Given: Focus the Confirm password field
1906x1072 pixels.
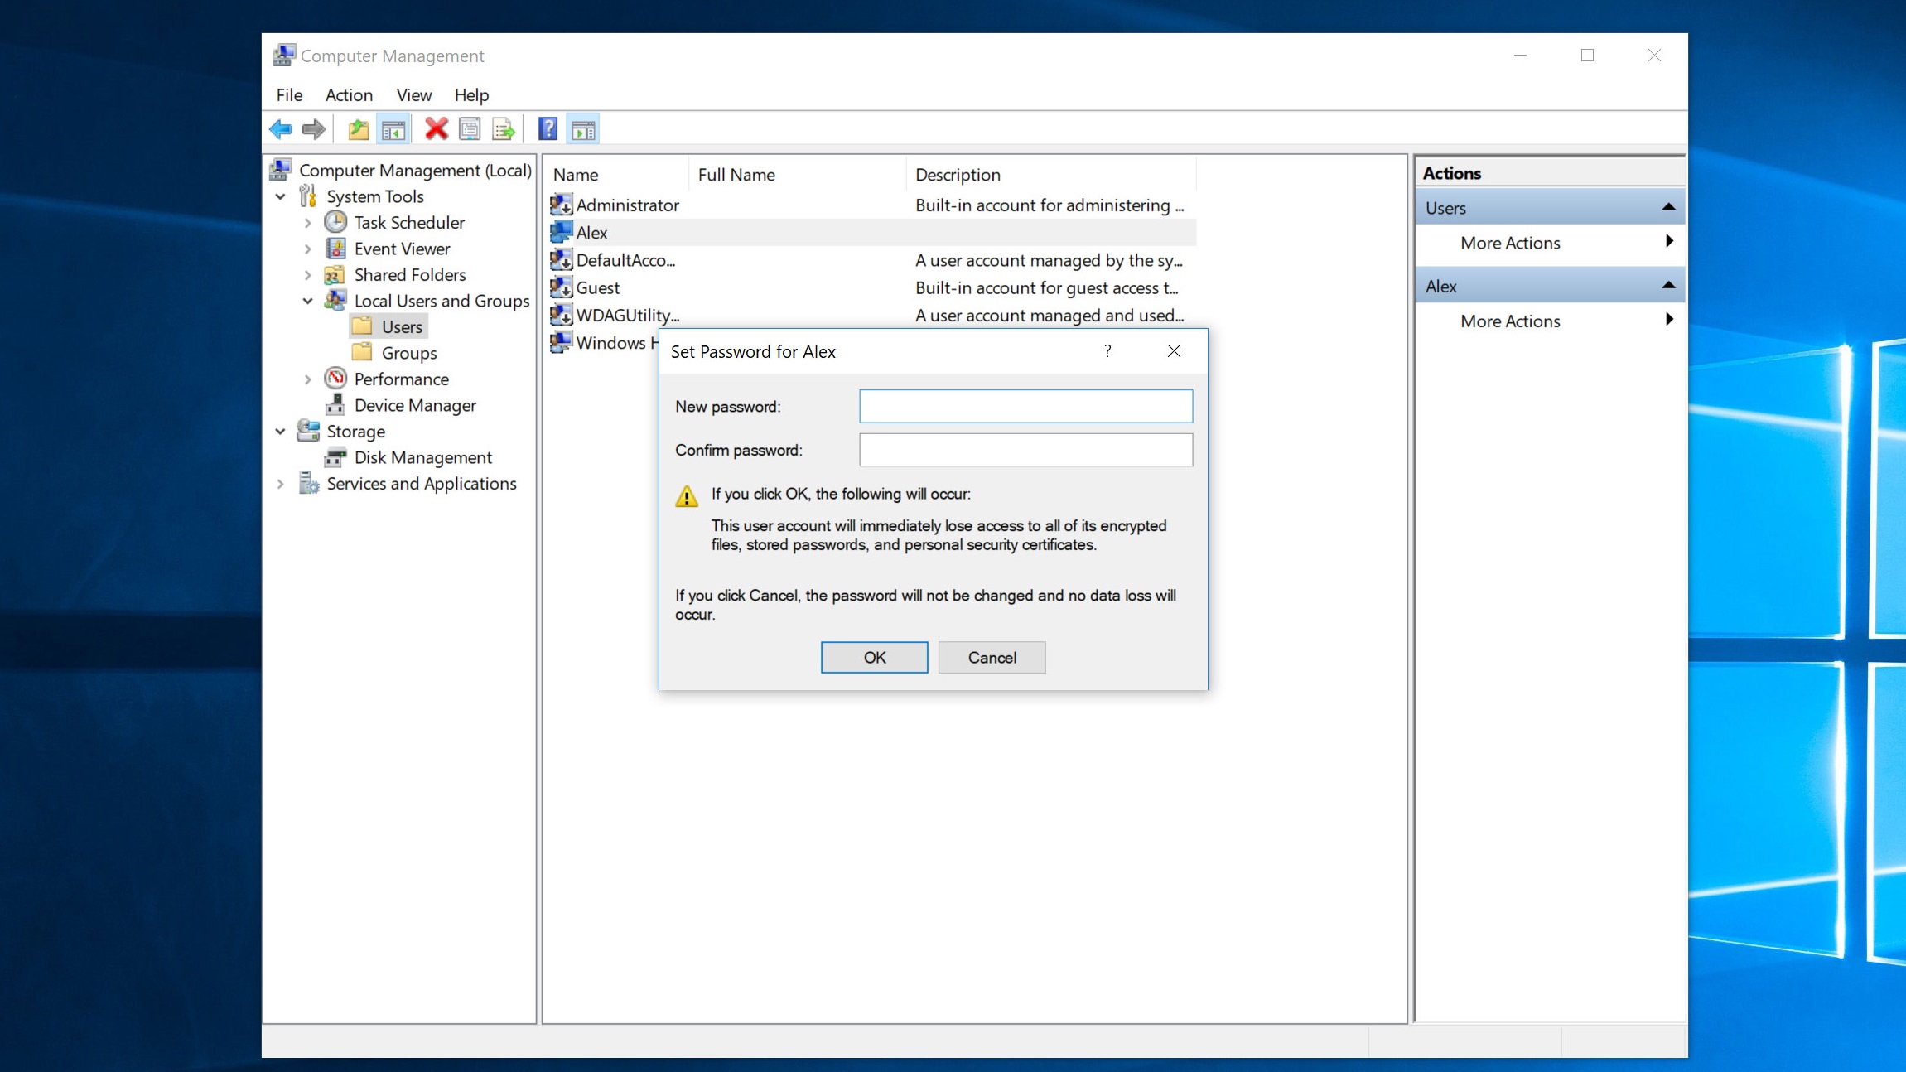Looking at the screenshot, I should coord(1025,450).
